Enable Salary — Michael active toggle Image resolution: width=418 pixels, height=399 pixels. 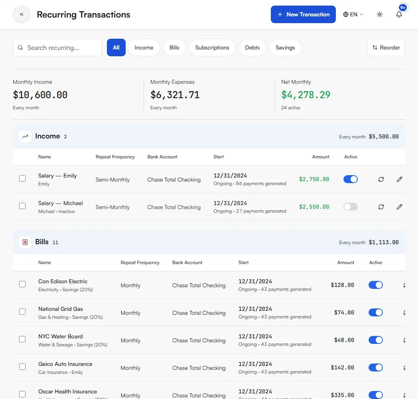[x=350, y=207]
